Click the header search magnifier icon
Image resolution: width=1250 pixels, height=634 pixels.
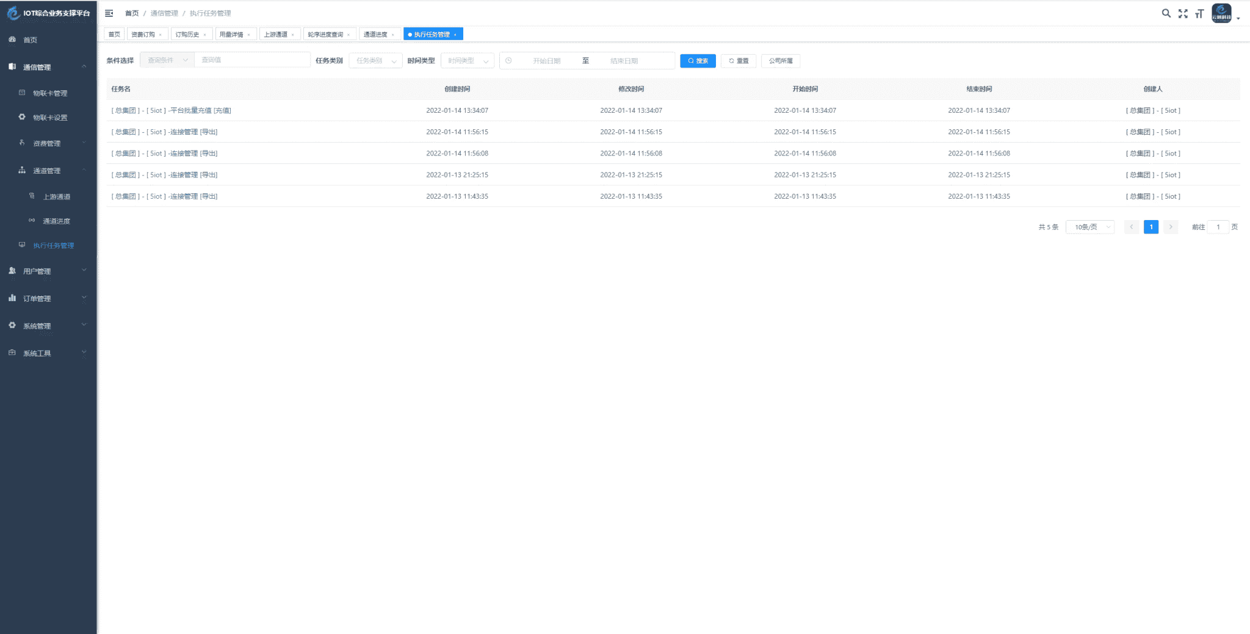[x=1166, y=13]
